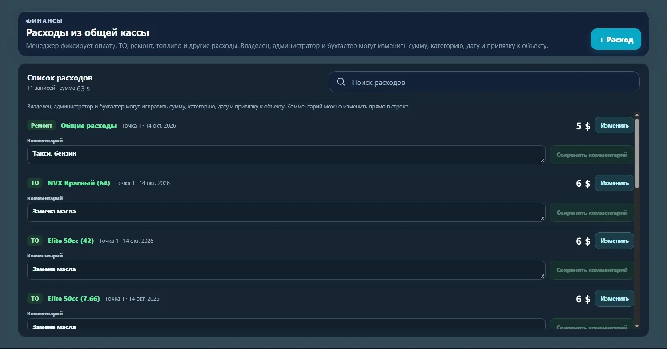The height and width of the screenshot is (349, 667).
Task: Save the comment for the Elite 50cc (42) expense
Action: (592, 270)
